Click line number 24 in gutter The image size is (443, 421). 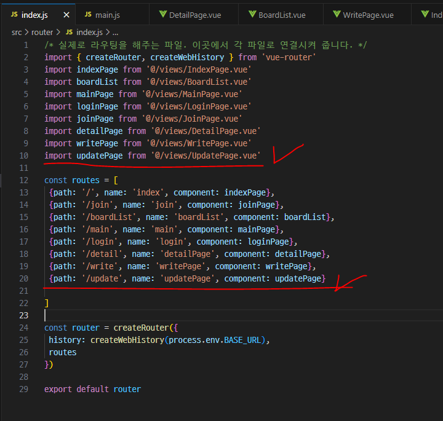pos(24,328)
